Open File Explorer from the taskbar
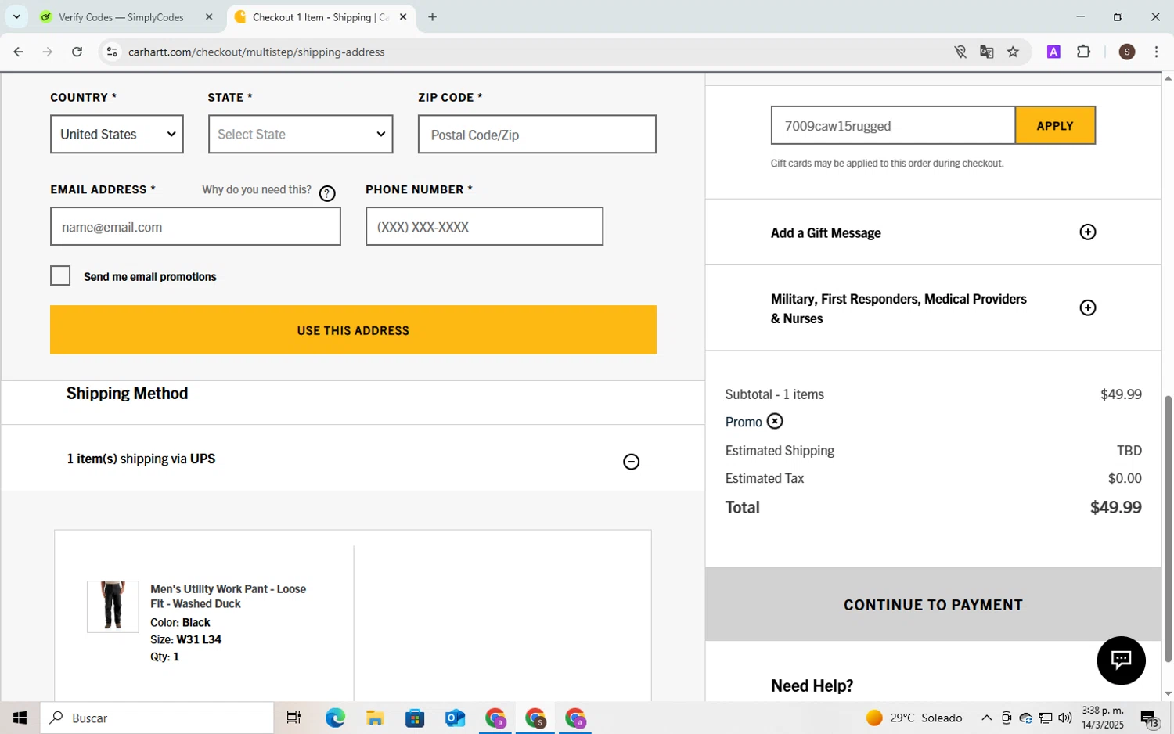The height and width of the screenshot is (734, 1174). [375, 718]
